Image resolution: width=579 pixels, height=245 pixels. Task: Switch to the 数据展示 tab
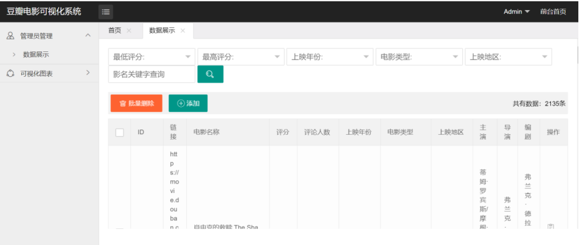tap(162, 31)
